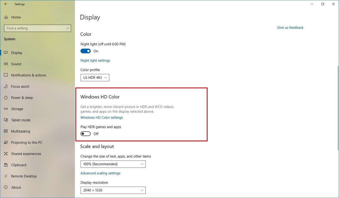The width and height of the screenshot is (339, 198).
Task: Open Night light settings
Action: point(95,60)
